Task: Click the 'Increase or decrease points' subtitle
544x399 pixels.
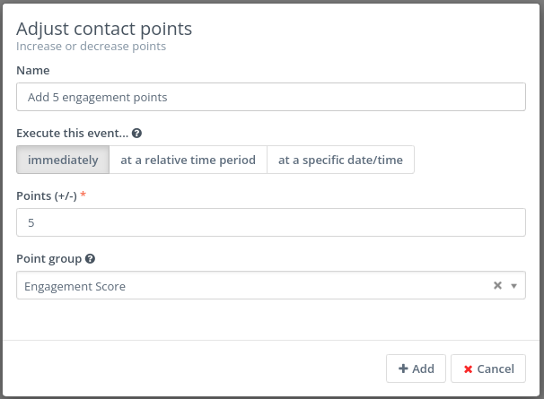Action: point(91,46)
